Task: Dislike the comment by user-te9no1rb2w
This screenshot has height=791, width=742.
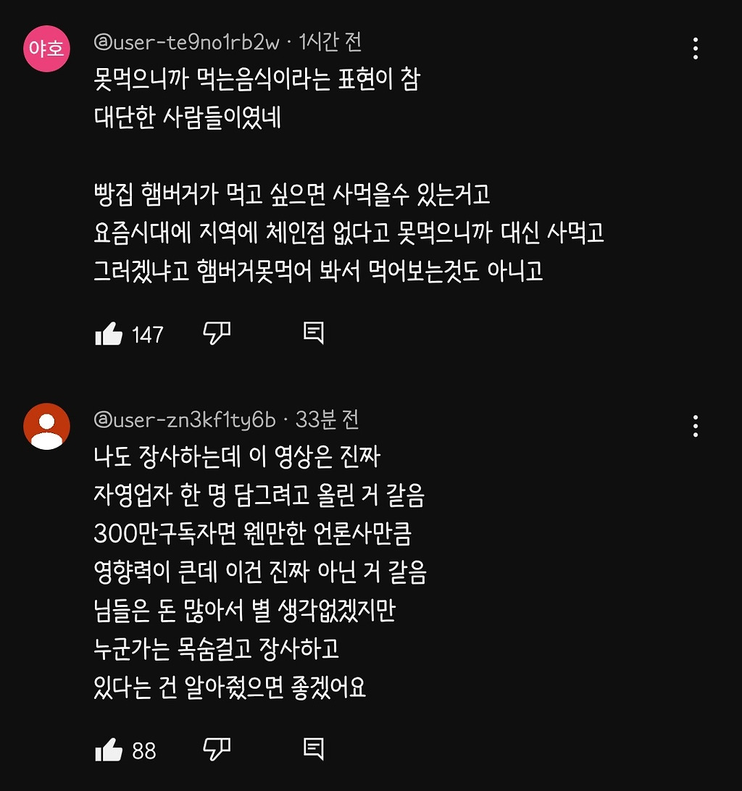Action: [x=217, y=333]
